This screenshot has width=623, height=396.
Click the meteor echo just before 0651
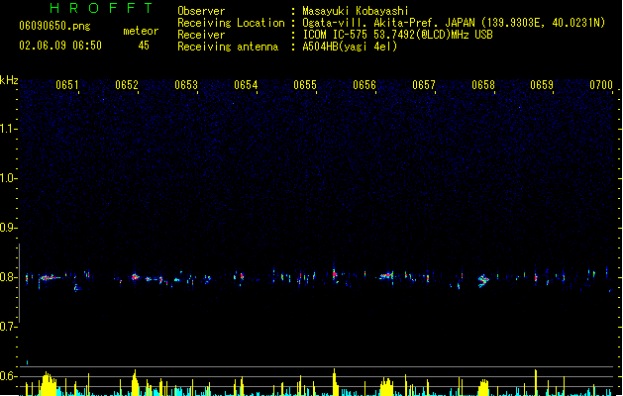pyautogui.click(x=50, y=277)
